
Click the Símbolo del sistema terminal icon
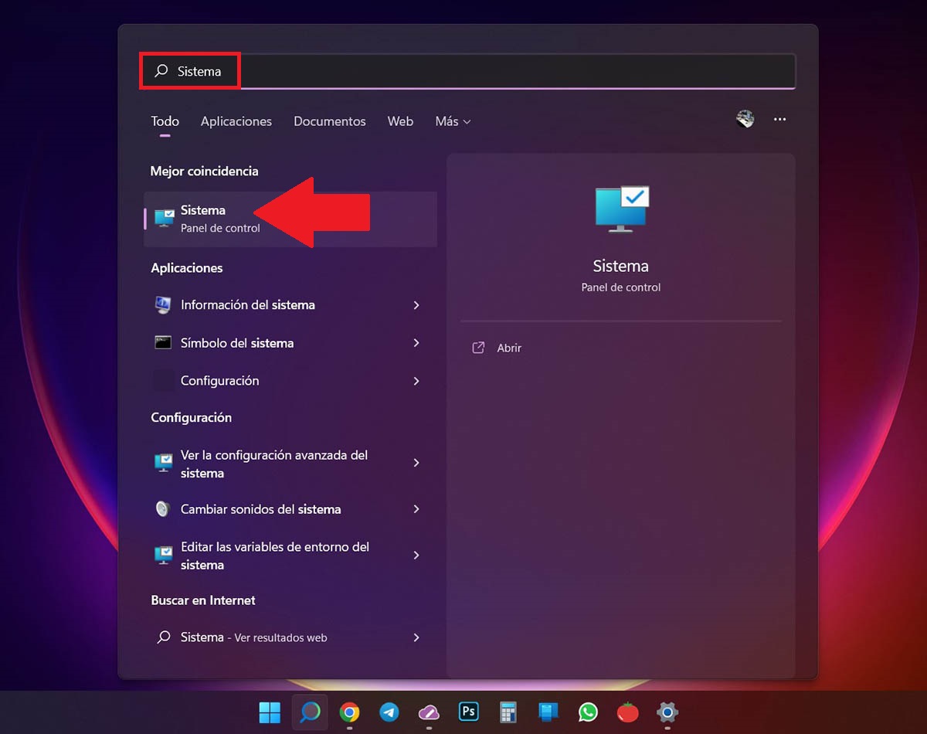click(163, 343)
